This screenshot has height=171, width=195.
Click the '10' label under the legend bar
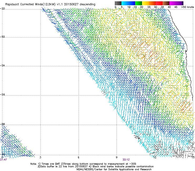pos(129,7)
